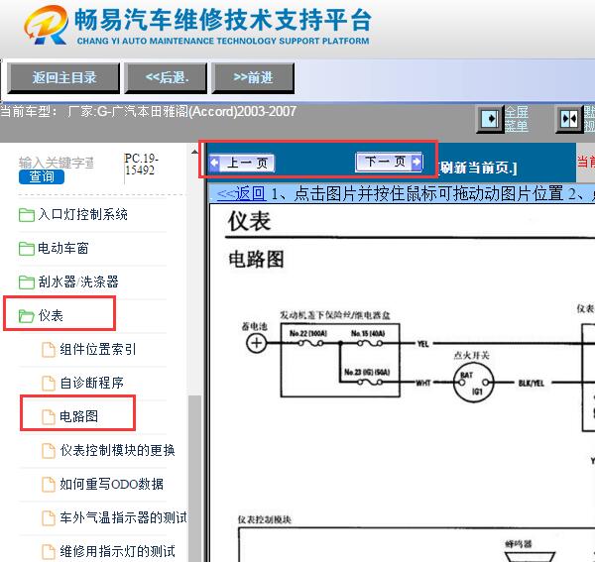Open 自诊断程序 page

[91, 383]
